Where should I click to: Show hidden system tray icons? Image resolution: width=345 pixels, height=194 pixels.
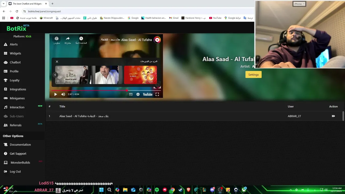[x=291, y=190]
